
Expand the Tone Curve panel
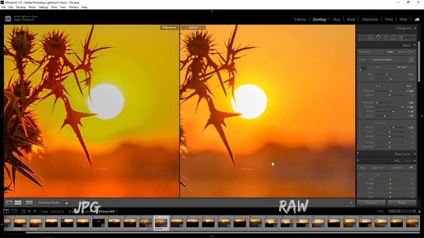(415, 154)
